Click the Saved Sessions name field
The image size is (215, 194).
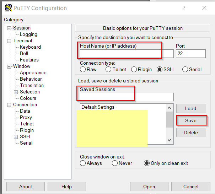coord(127,97)
